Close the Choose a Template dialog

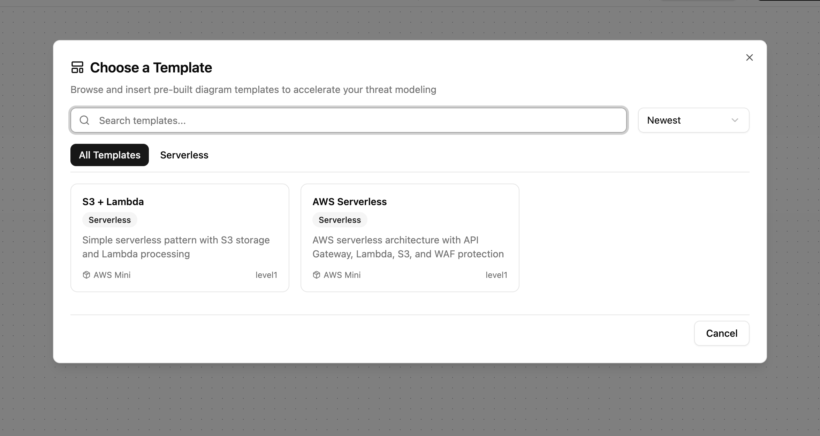pos(750,57)
